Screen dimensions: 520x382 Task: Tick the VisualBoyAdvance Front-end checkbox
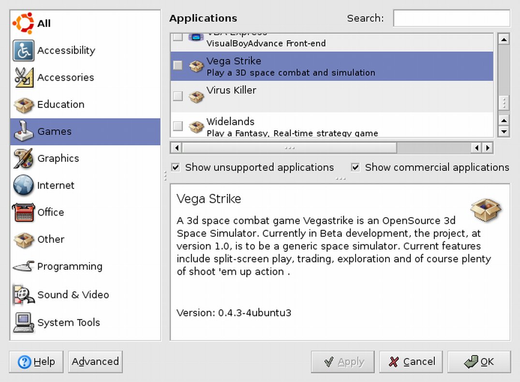tap(178, 36)
